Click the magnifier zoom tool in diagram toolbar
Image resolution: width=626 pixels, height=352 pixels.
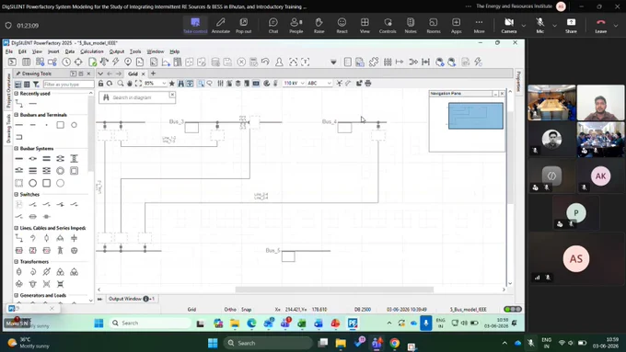tap(121, 84)
